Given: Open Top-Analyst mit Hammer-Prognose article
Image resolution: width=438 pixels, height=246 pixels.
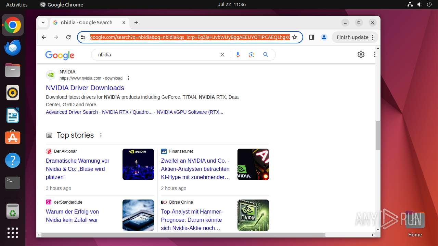Looking at the screenshot, I should (x=192, y=220).
